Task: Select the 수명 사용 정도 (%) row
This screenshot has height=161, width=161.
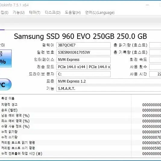Action: click(x=80, y=126)
